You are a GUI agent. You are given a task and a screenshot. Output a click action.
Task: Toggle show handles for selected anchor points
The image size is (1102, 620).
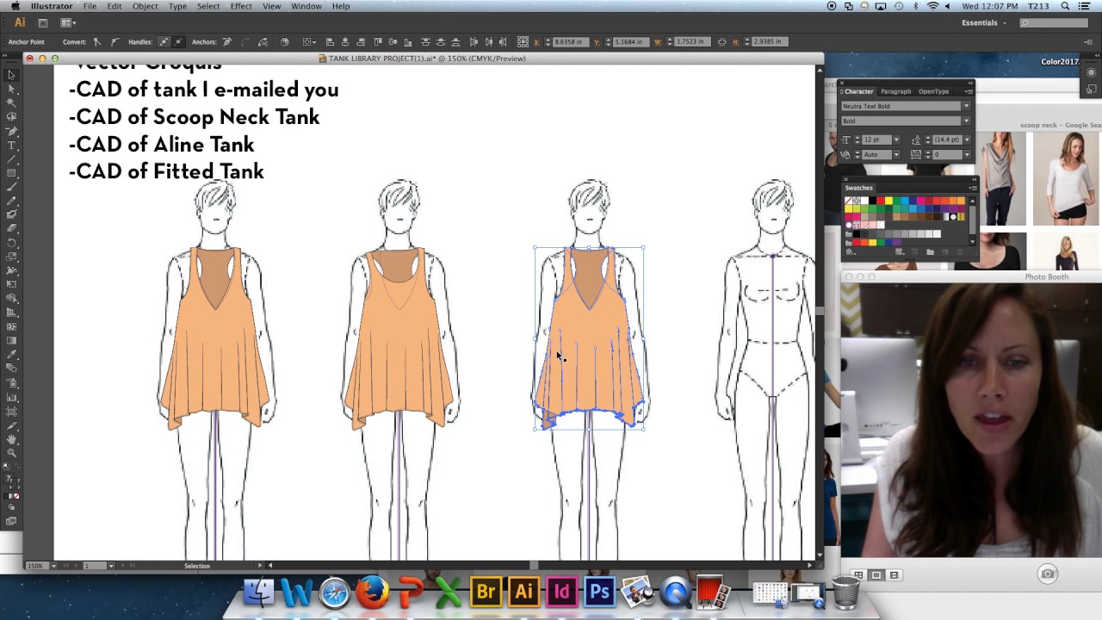pos(164,41)
